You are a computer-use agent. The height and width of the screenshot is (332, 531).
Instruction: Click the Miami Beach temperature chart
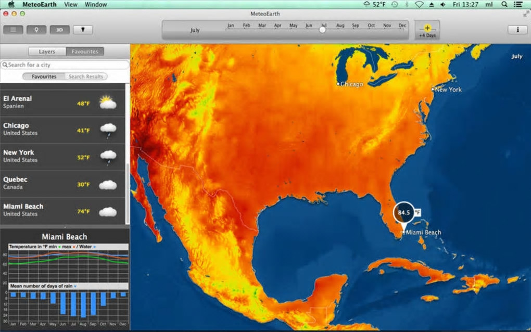pyautogui.click(x=68, y=266)
